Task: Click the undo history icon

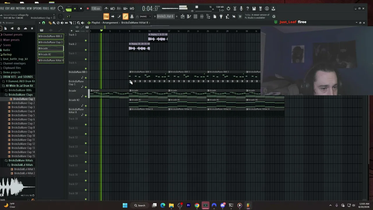Action: click(228, 8)
